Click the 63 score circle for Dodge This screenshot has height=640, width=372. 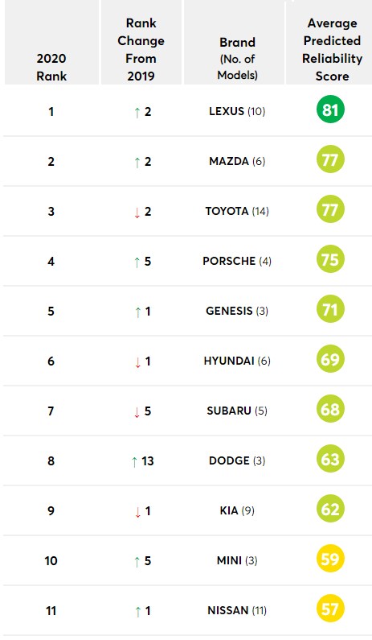pos(330,459)
